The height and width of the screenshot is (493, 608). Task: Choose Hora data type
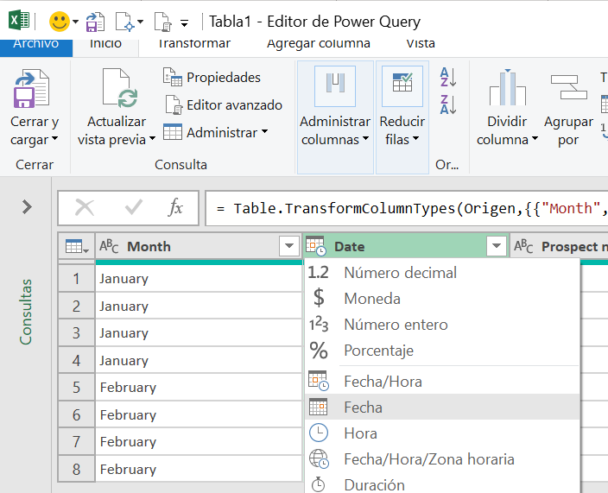442,433
